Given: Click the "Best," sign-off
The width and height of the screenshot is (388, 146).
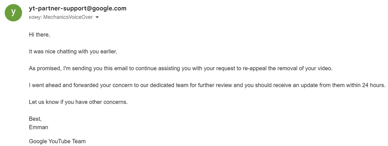Looking at the screenshot, I should pyautogui.click(x=35, y=119).
